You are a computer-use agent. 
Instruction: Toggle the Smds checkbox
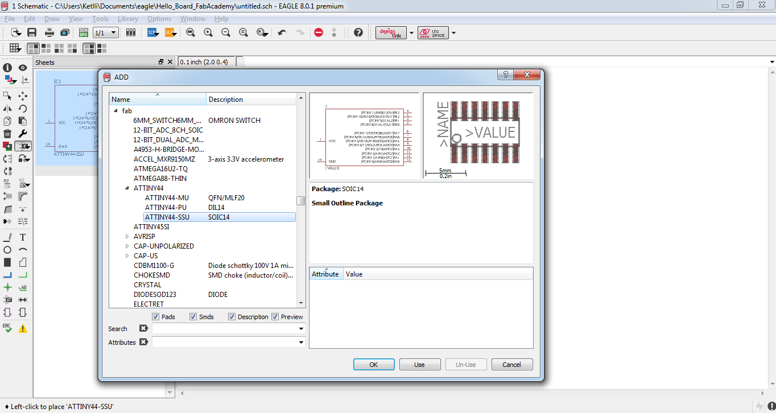pos(193,316)
